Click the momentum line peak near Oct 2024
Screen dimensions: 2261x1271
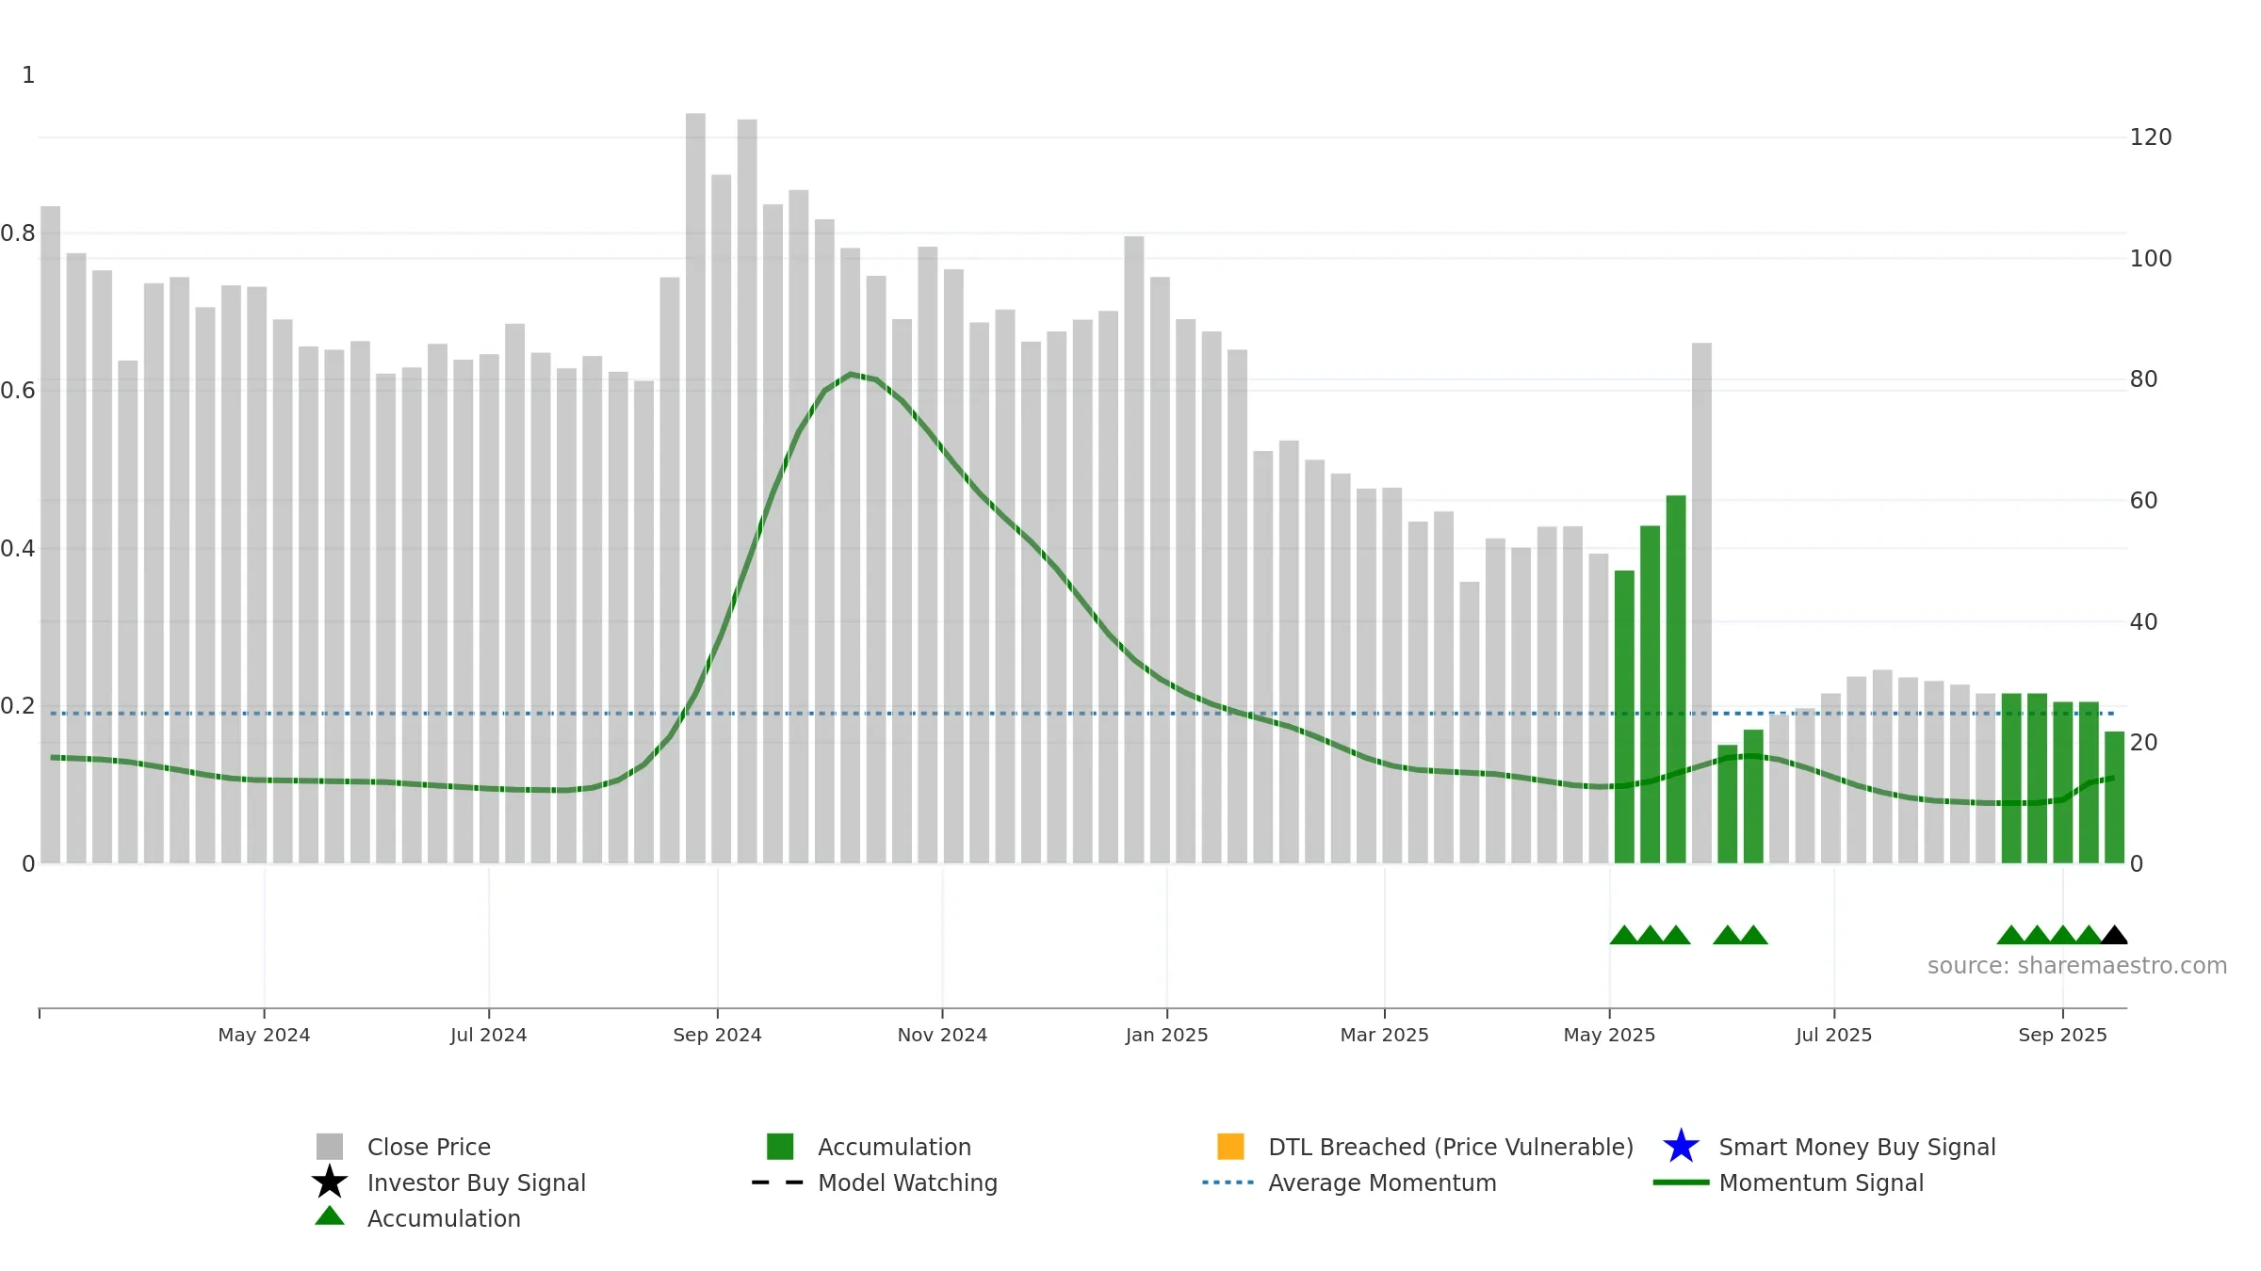851,375
